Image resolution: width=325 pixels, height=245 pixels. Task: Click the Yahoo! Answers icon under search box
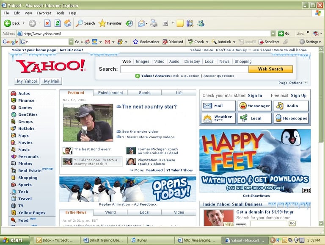click(x=138, y=76)
